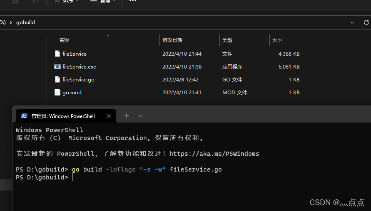The height and width of the screenshot is (211, 371).
Task: Click the 1 KB size of go.mod
Action: (x=294, y=93)
